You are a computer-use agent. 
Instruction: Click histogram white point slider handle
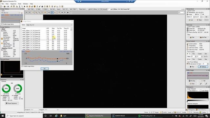pyautogui.click(x=208, y=99)
